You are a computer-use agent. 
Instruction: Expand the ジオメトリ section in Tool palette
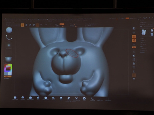[x=143, y=41]
